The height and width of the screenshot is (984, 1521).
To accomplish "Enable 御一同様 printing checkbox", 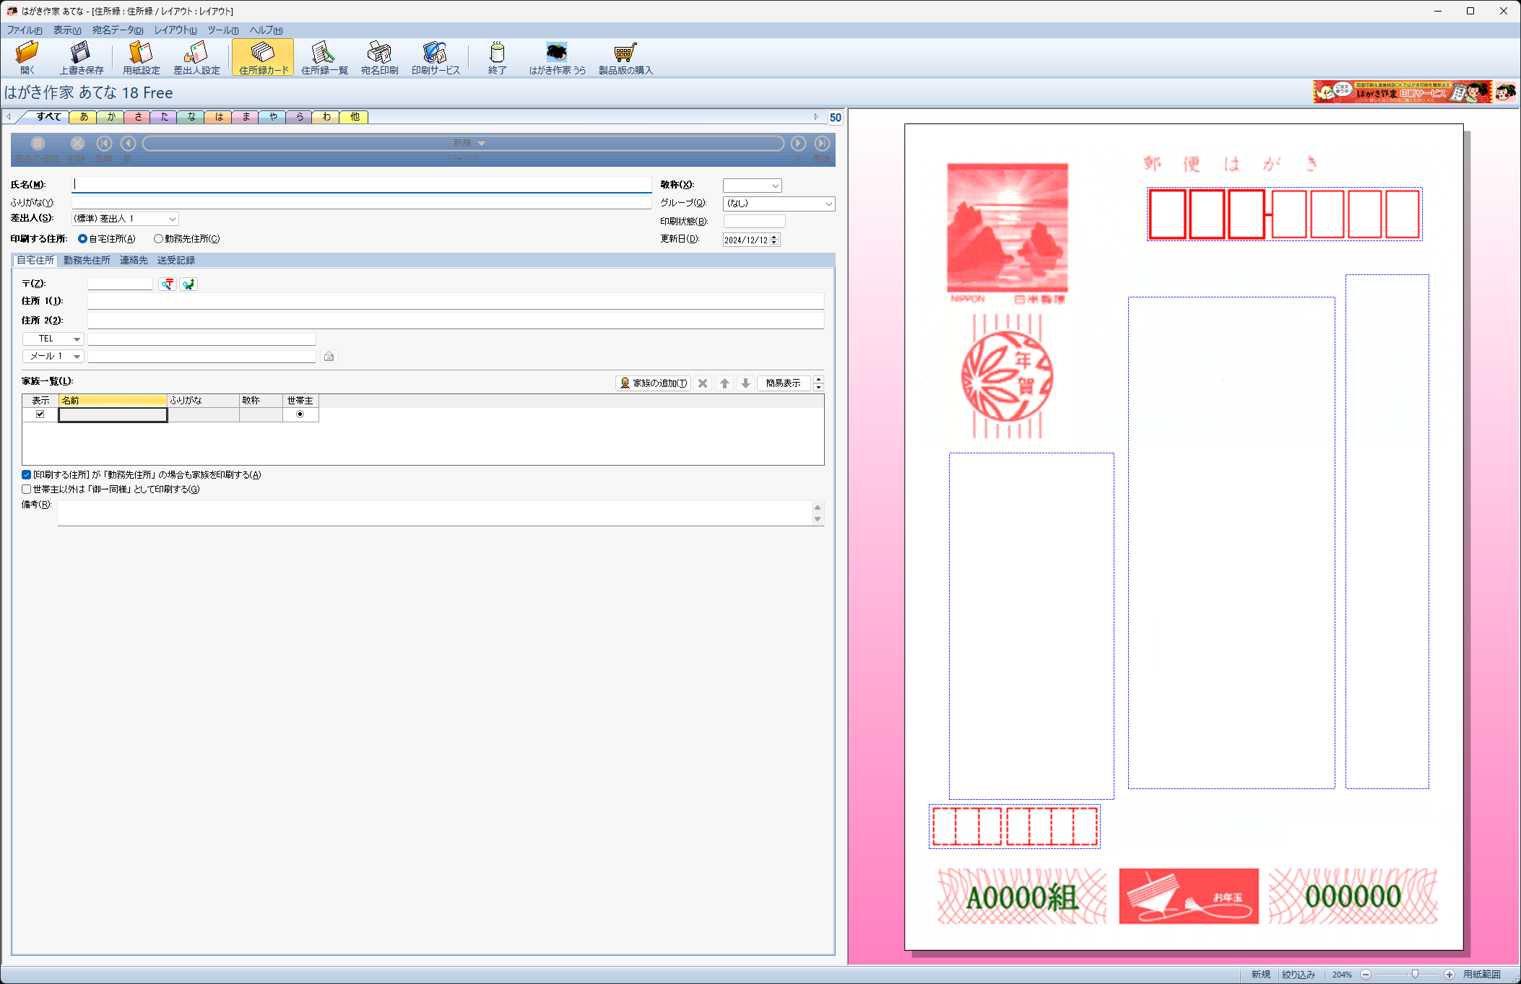I will (27, 489).
